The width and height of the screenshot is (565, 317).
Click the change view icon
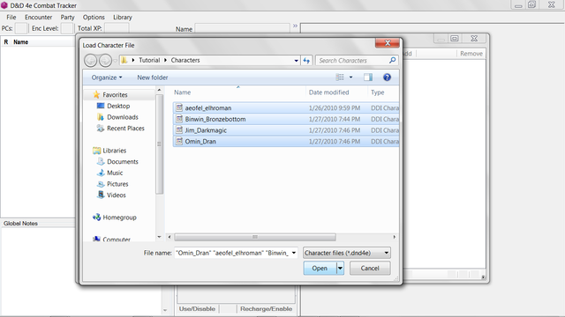pyautogui.click(x=340, y=77)
